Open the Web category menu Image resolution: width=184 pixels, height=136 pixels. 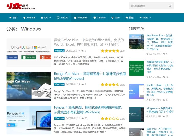[x=116, y=18]
